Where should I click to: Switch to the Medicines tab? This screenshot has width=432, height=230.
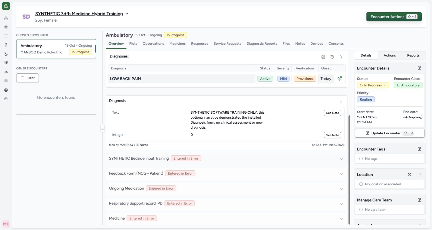point(177,43)
